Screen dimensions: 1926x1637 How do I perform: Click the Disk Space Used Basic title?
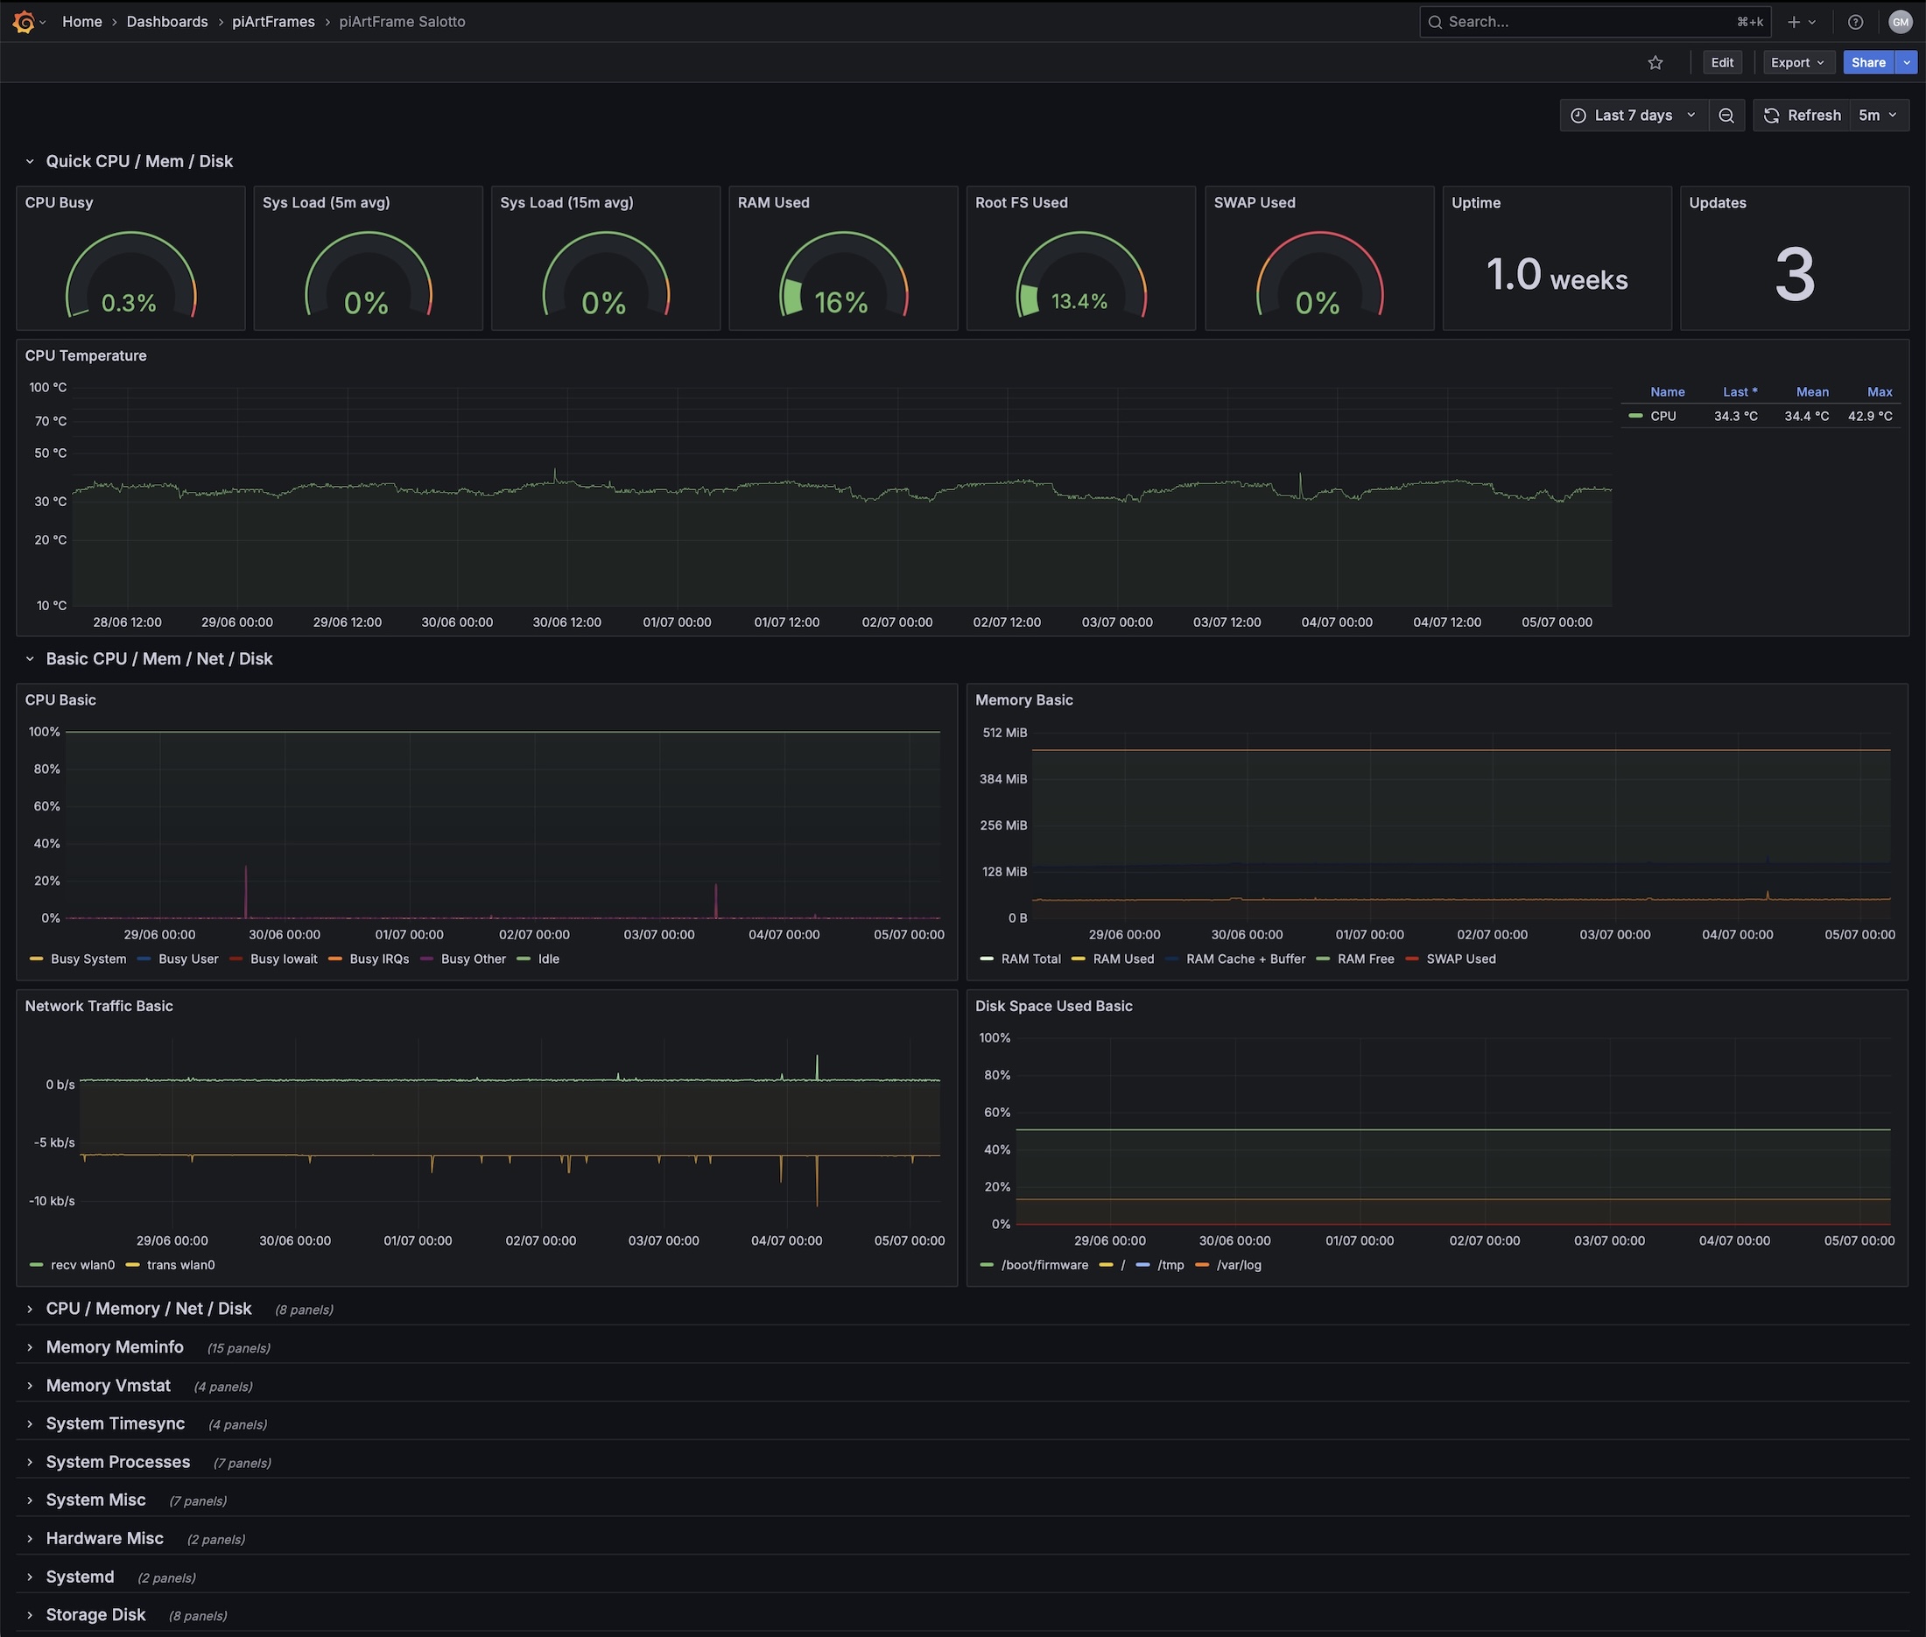[x=1053, y=1006]
